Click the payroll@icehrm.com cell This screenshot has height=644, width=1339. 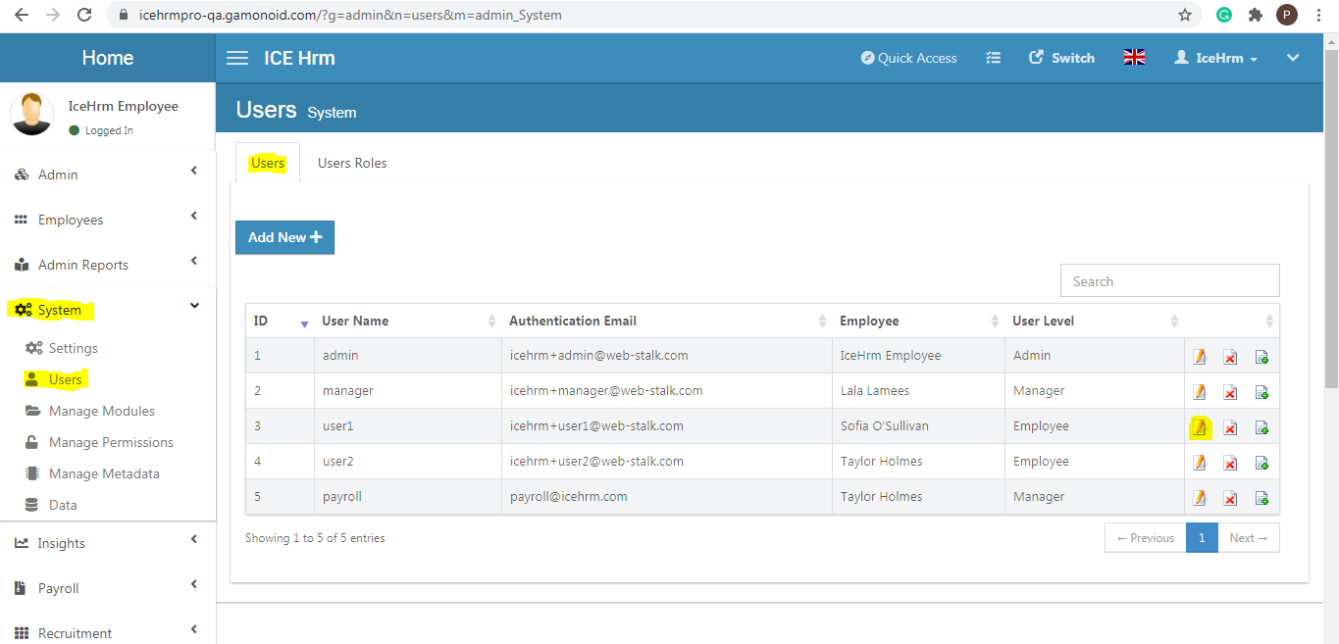(x=667, y=497)
